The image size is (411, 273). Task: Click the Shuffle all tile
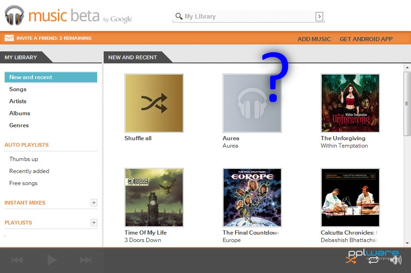154,103
